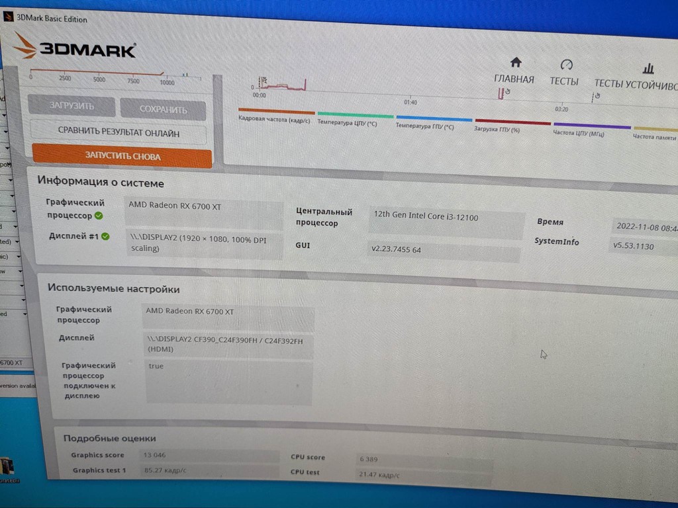Click the Graphics score value '13 046'

click(209, 456)
